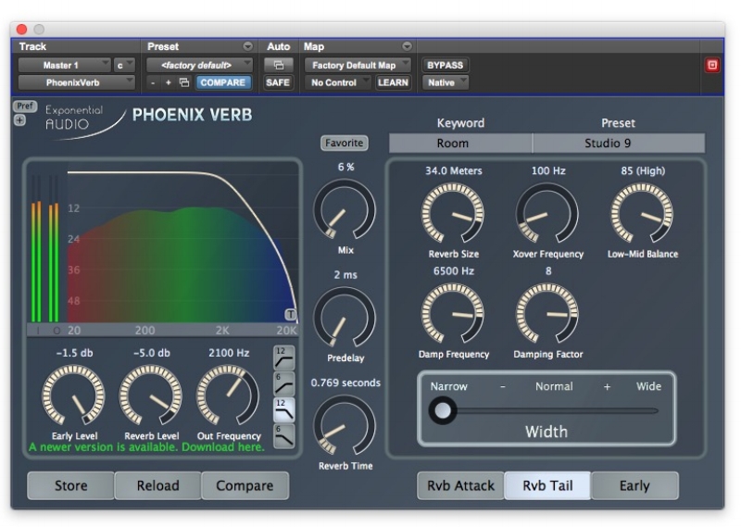Screen dimensions: 741x527
Task: Toggle the blue COMPARE button in header
Action: (x=223, y=82)
